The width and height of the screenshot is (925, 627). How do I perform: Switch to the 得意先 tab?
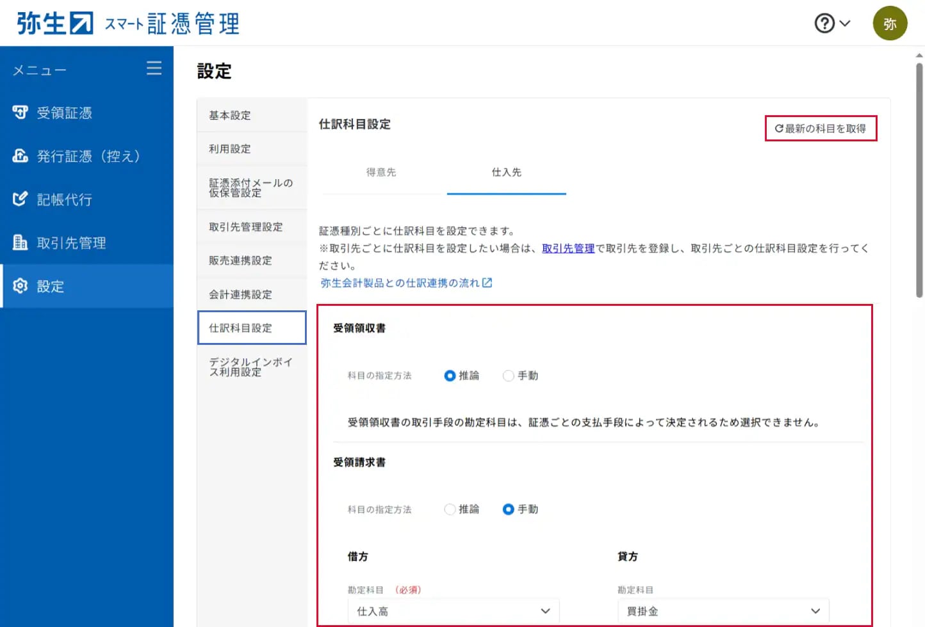[381, 172]
